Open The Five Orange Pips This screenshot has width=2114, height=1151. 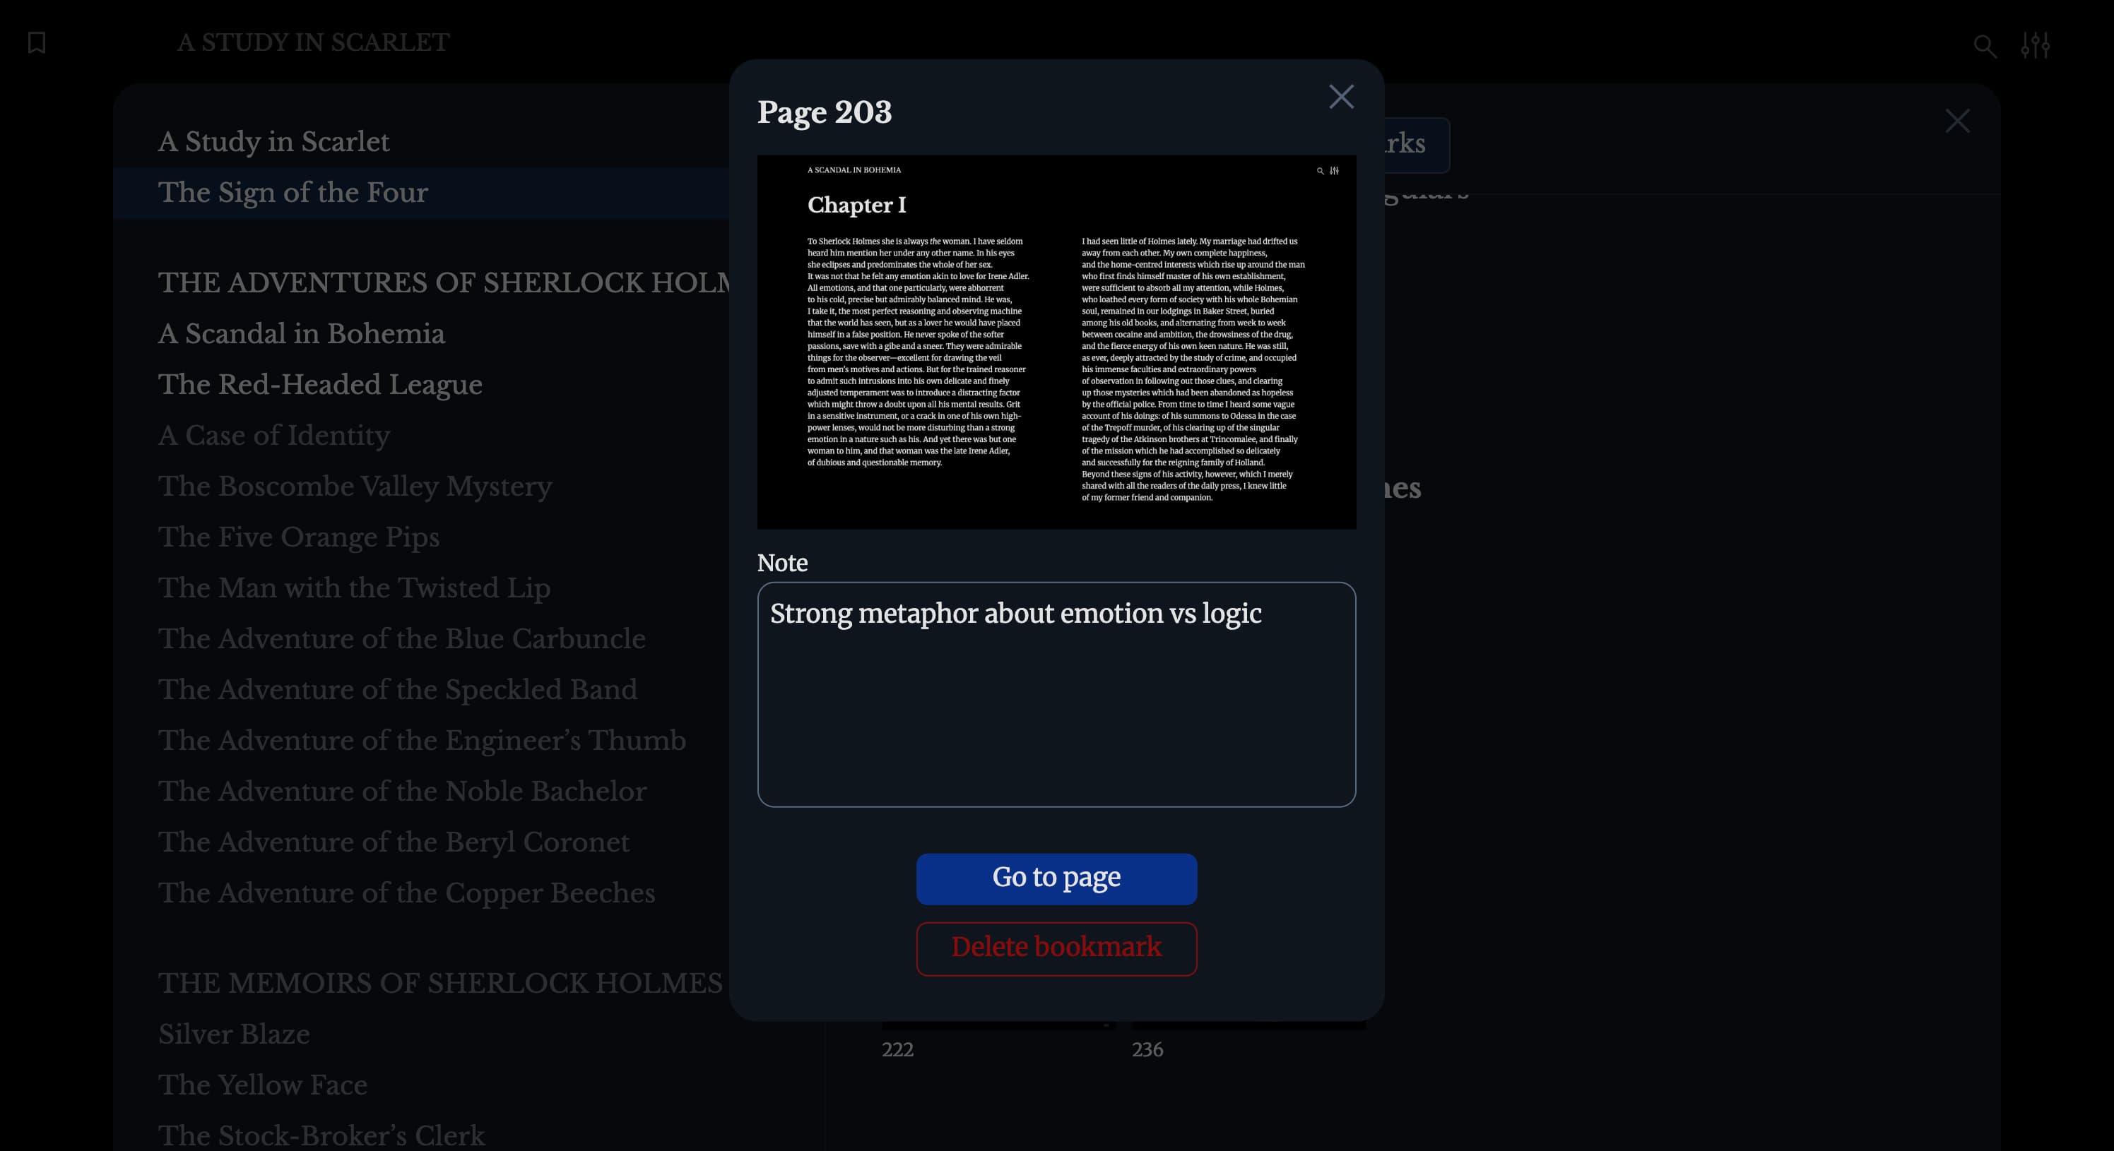point(299,537)
